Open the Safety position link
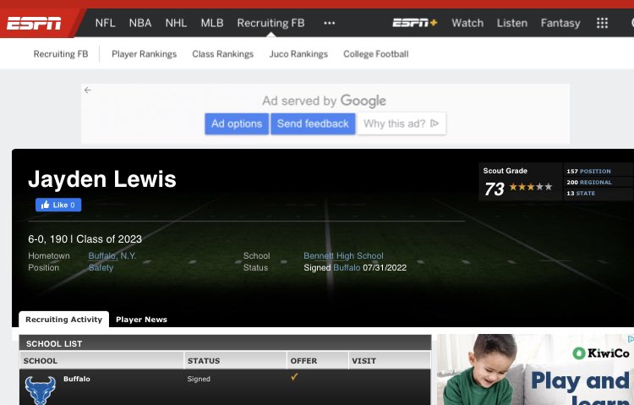 click(101, 267)
